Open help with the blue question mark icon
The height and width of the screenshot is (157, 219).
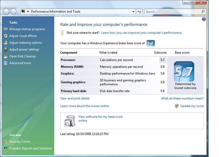point(204,19)
